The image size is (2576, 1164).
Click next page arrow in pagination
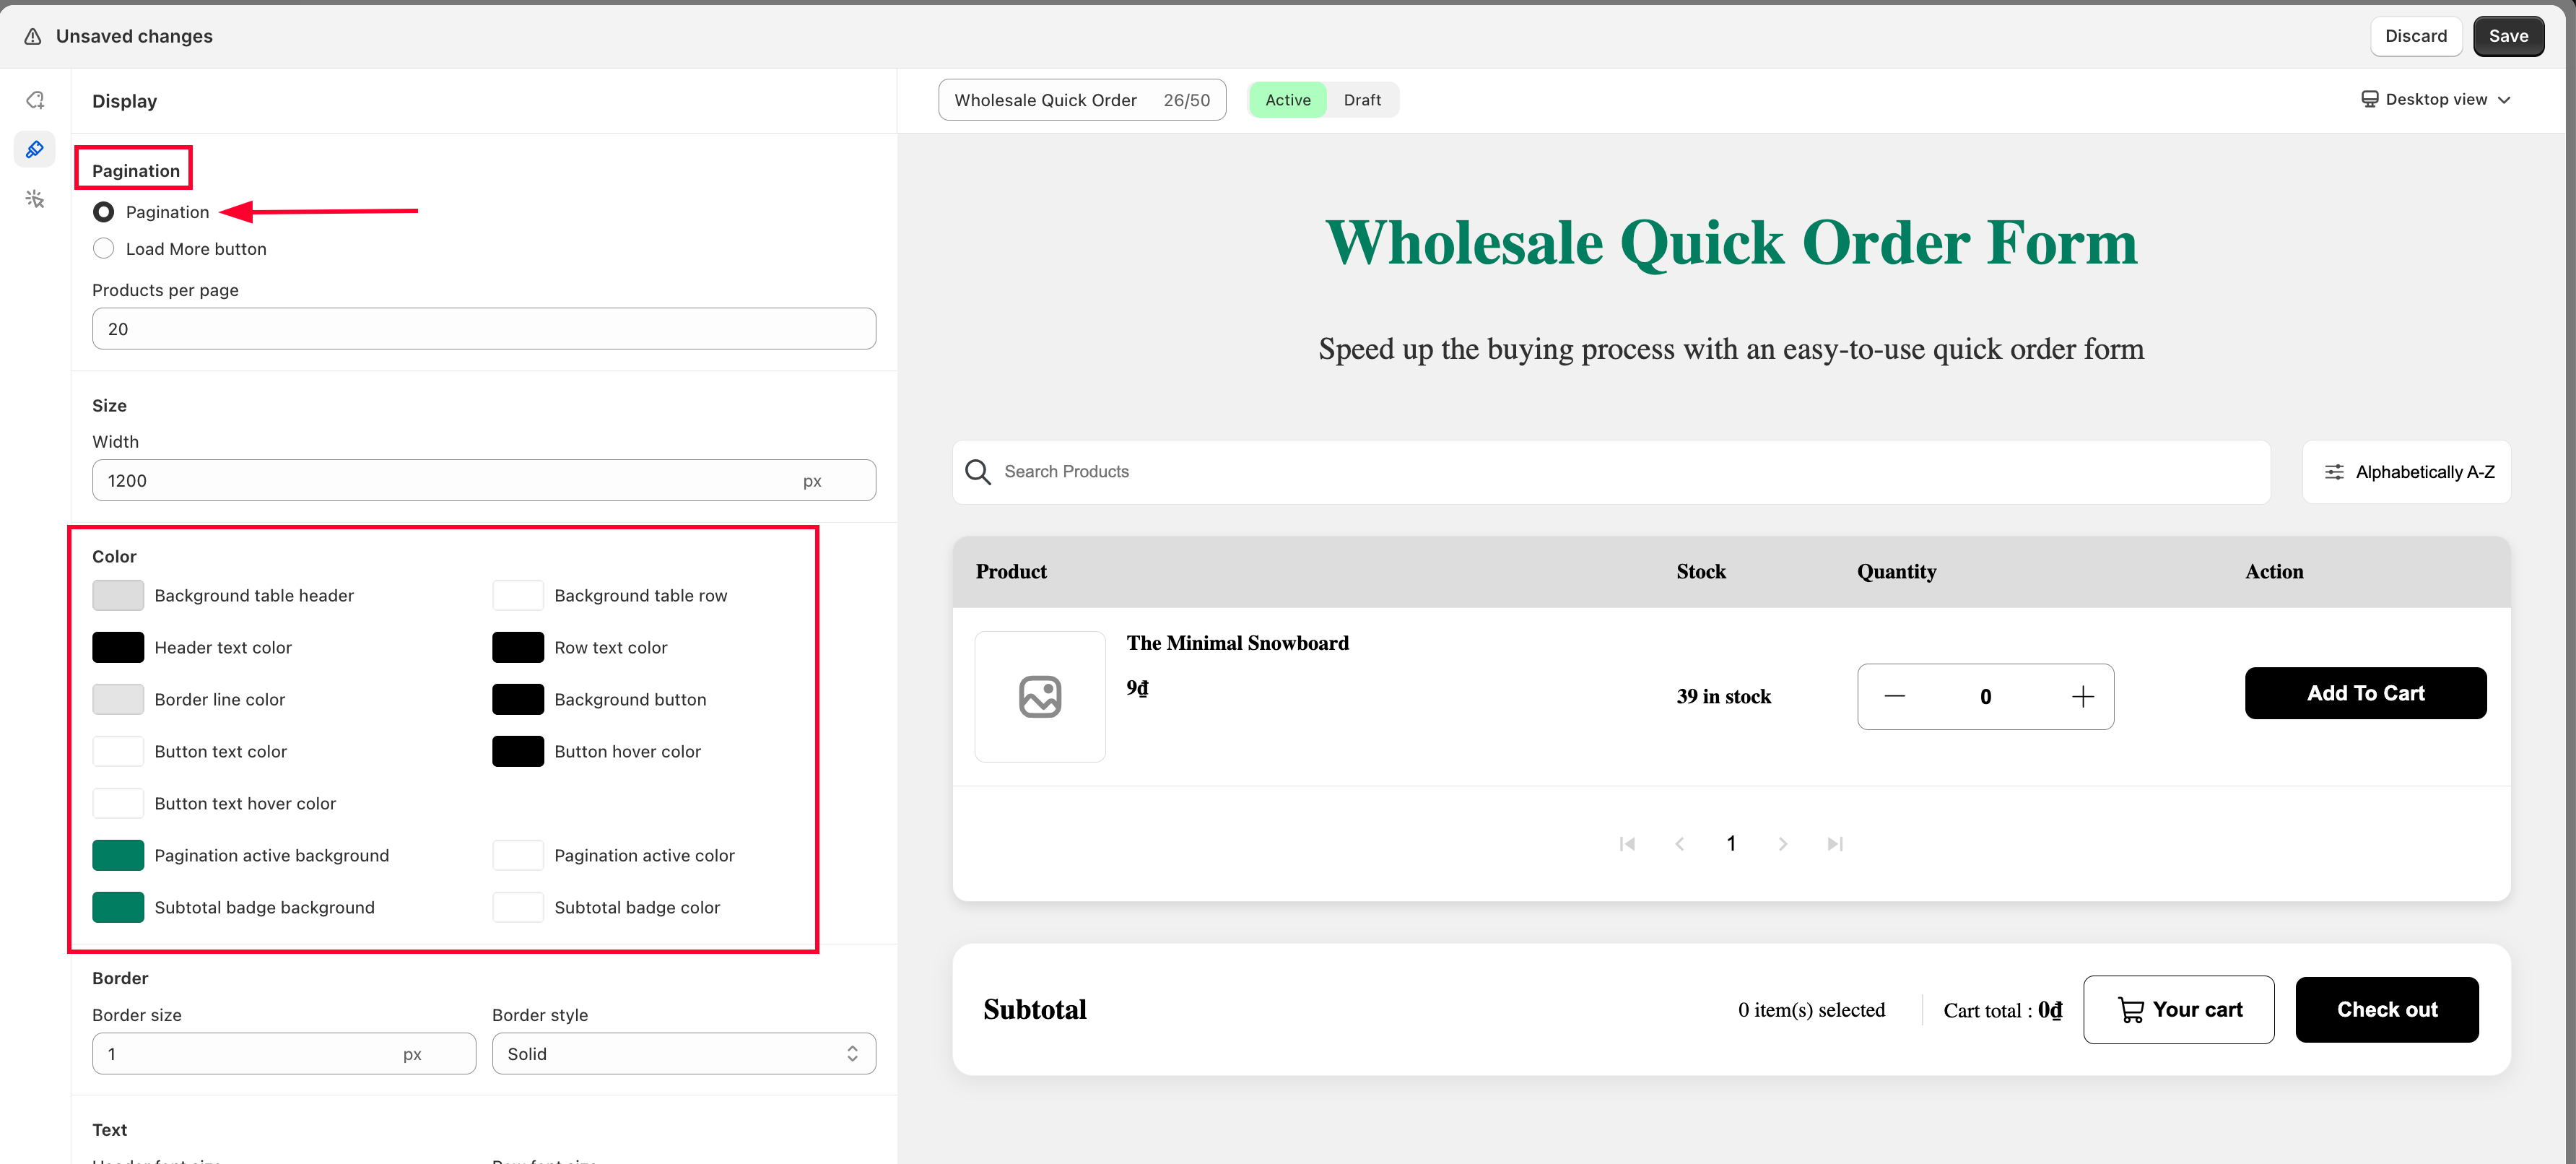[1782, 844]
